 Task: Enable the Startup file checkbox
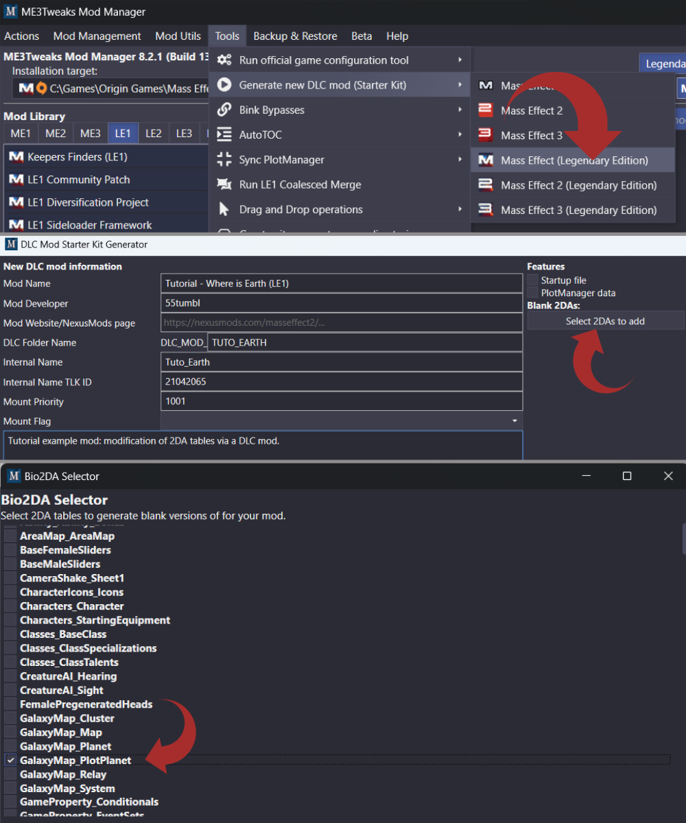(x=533, y=280)
